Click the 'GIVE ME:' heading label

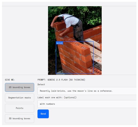click(x=10, y=80)
